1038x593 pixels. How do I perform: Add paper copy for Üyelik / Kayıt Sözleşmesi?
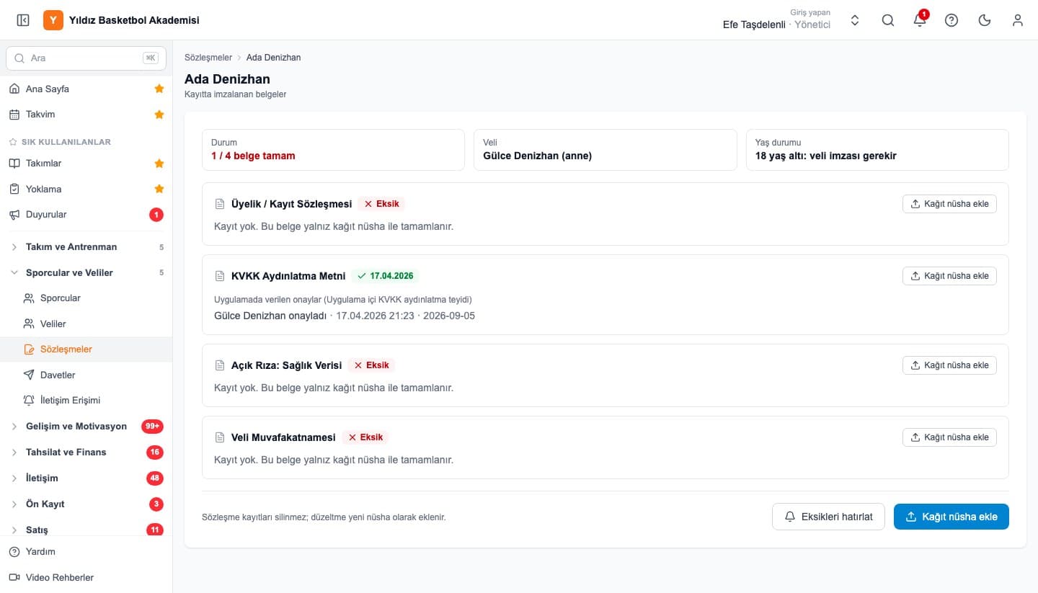[x=949, y=204]
